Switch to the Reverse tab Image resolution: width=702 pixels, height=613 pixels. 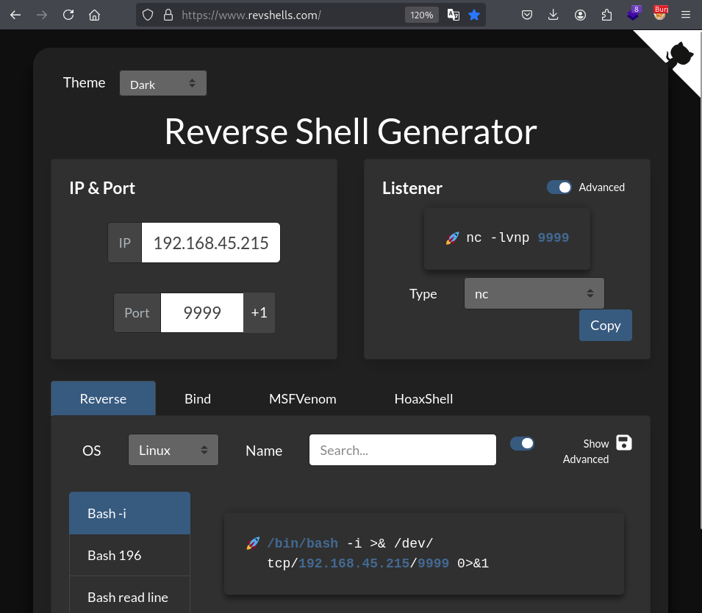tap(104, 398)
